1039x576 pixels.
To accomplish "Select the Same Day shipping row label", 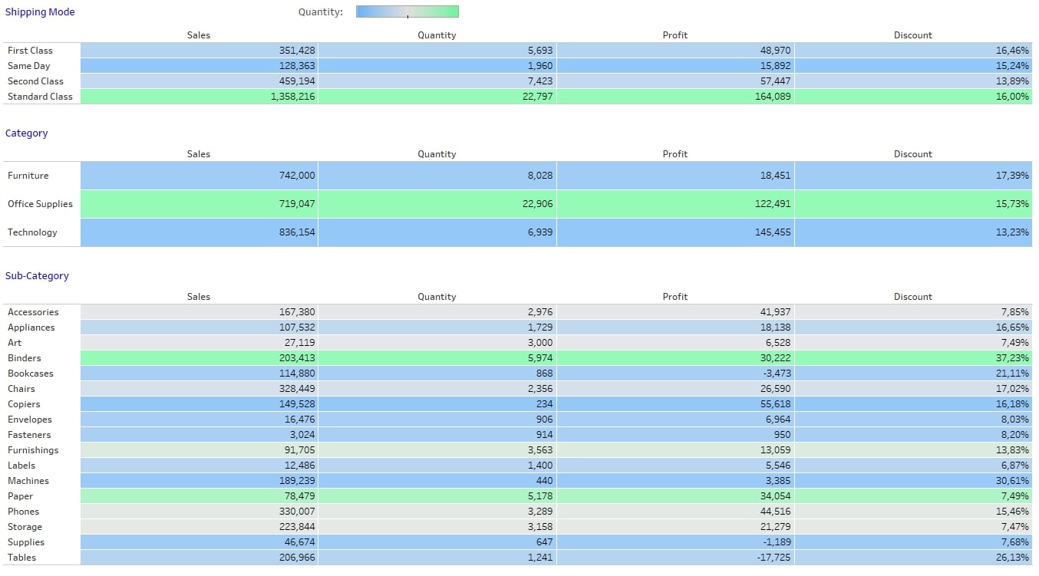I will (29, 66).
